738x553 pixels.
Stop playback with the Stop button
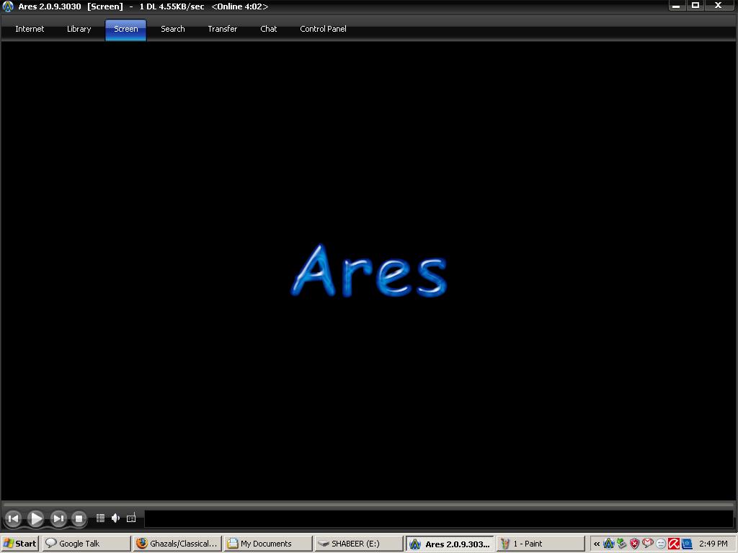(x=79, y=518)
